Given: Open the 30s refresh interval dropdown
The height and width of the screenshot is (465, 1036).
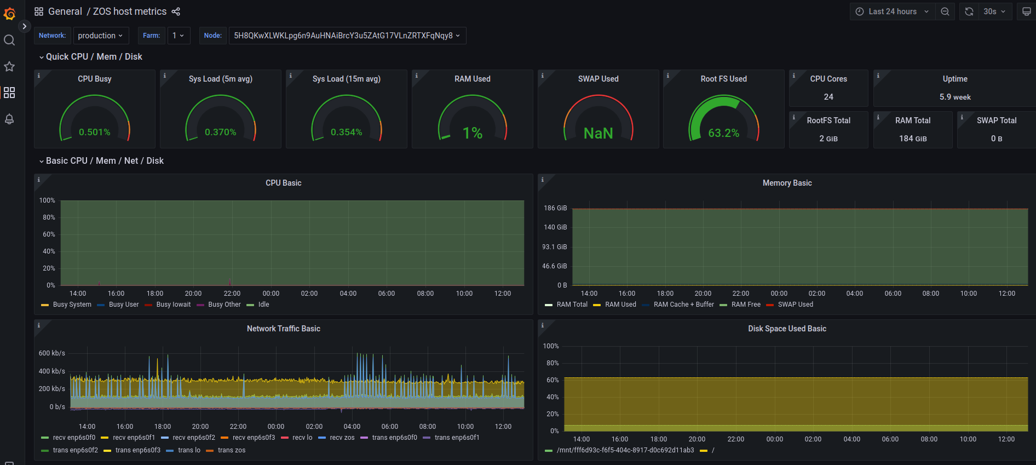Looking at the screenshot, I should click(x=994, y=12).
